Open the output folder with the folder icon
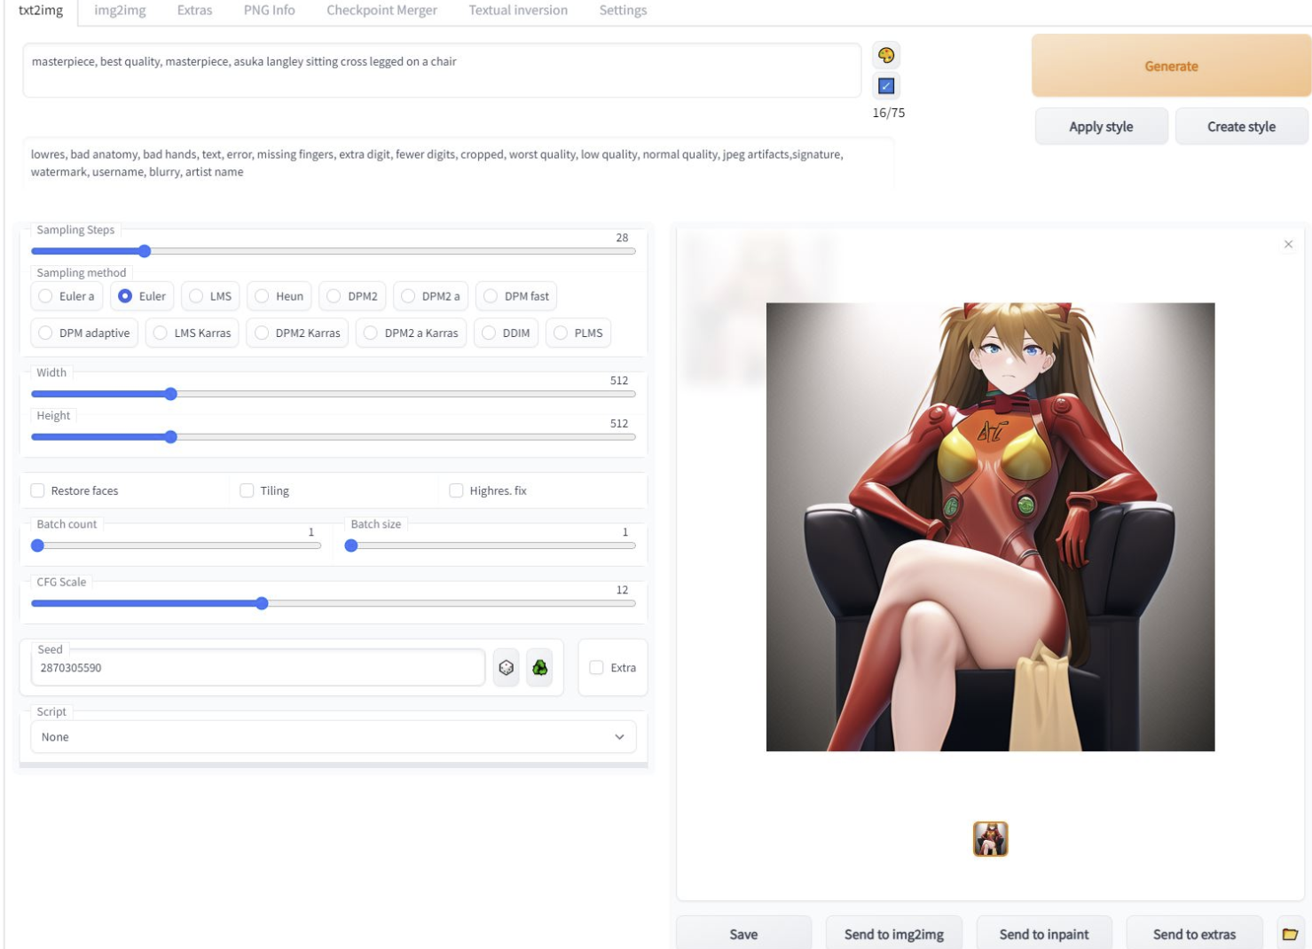1312x949 pixels. [x=1291, y=934]
